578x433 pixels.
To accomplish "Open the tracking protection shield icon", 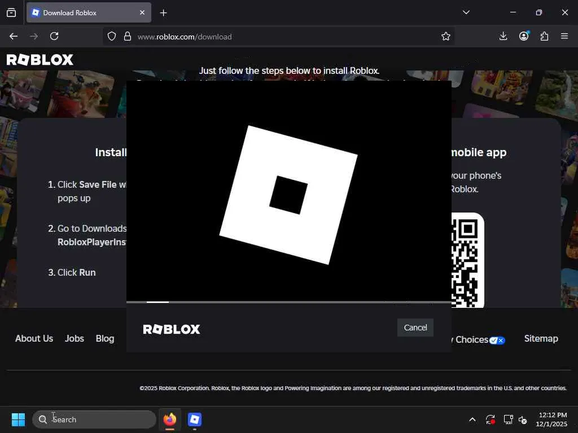I will click(112, 36).
